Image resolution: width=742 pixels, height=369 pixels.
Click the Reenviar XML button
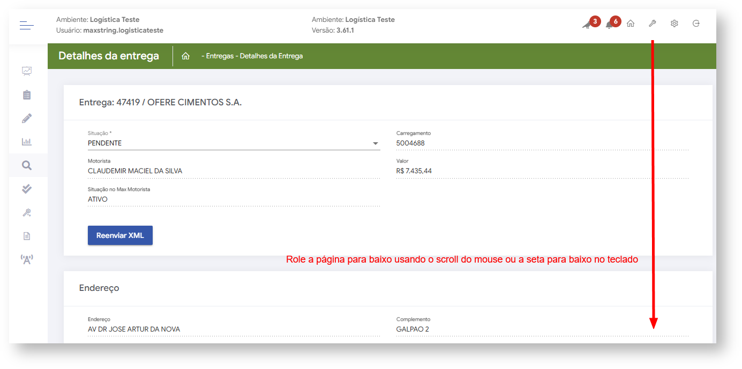click(120, 235)
